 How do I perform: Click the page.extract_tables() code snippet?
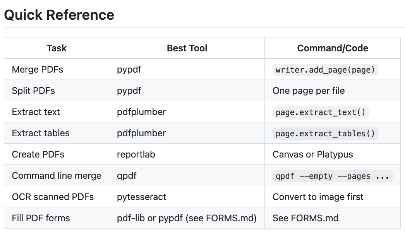pyautogui.click(x=325, y=134)
